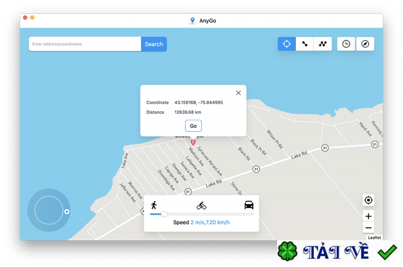Screen dimensions: 403x267
Task: Close the coordinate popup
Action: pyautogui.click(x=238, y=93)
